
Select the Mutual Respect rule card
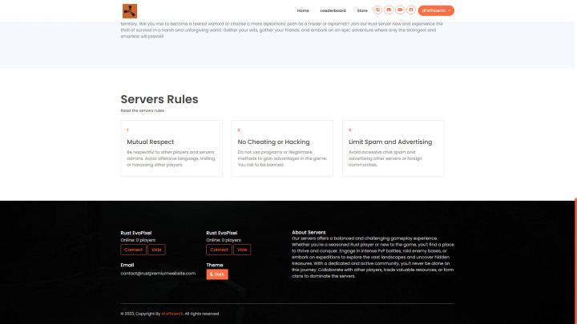pyautogui.click(x=171, y=149)
